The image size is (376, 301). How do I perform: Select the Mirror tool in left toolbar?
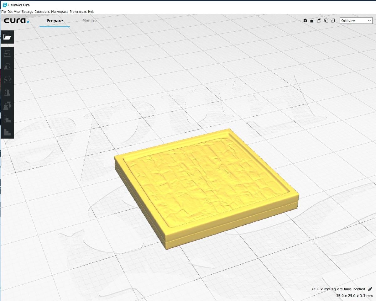pos(7,92)
